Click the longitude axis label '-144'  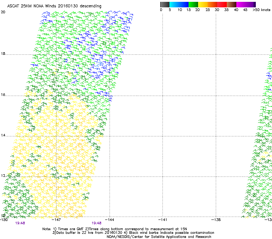coord(110,220)
